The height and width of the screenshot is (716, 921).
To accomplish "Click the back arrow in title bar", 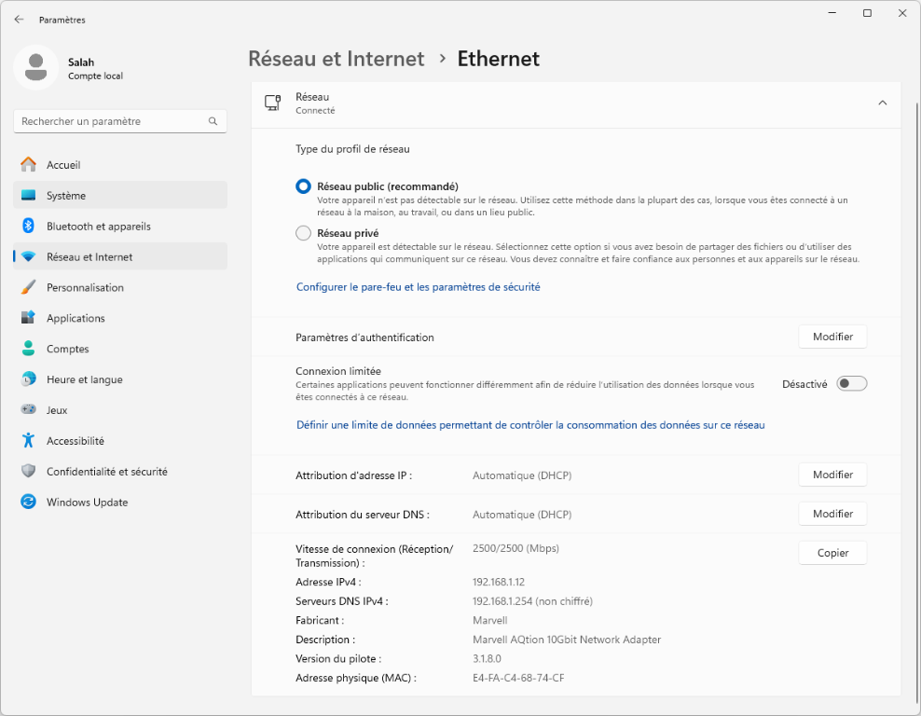I will coord(19,20).
